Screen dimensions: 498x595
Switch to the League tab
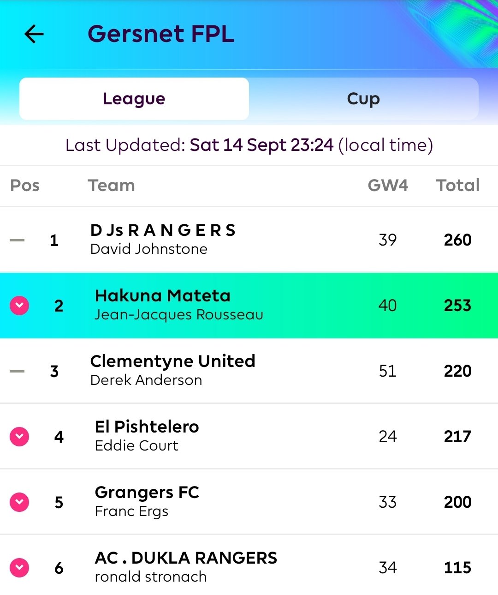click(x=134, y=99)
